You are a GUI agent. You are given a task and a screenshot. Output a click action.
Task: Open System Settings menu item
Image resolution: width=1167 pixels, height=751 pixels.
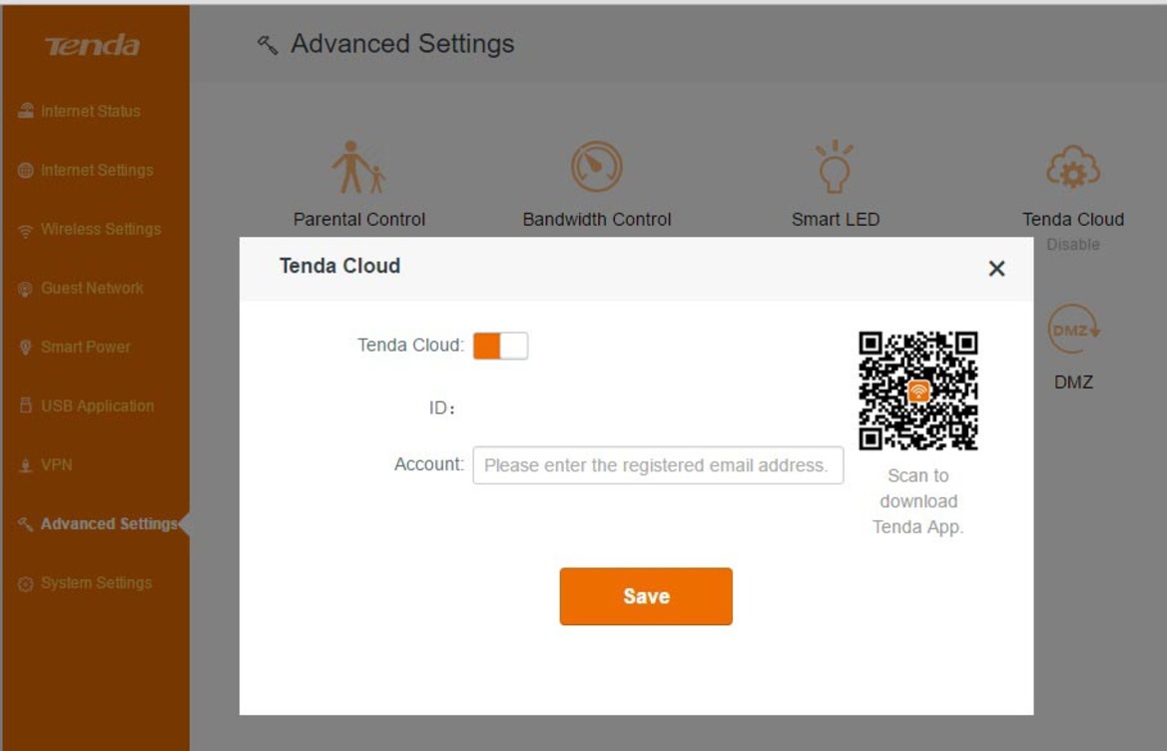click(96, 583)
